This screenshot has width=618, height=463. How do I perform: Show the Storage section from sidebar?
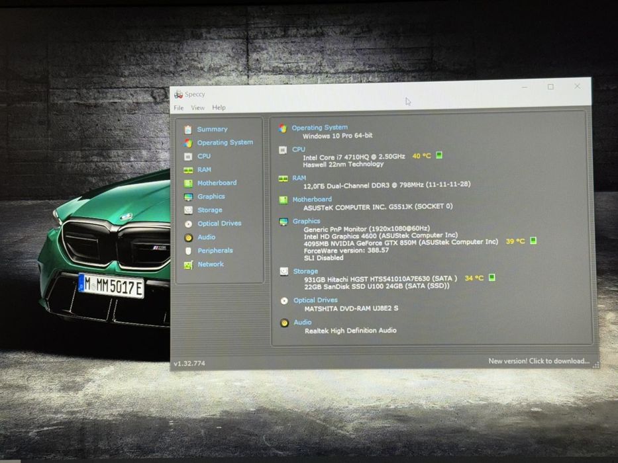(x=210, y=210)
